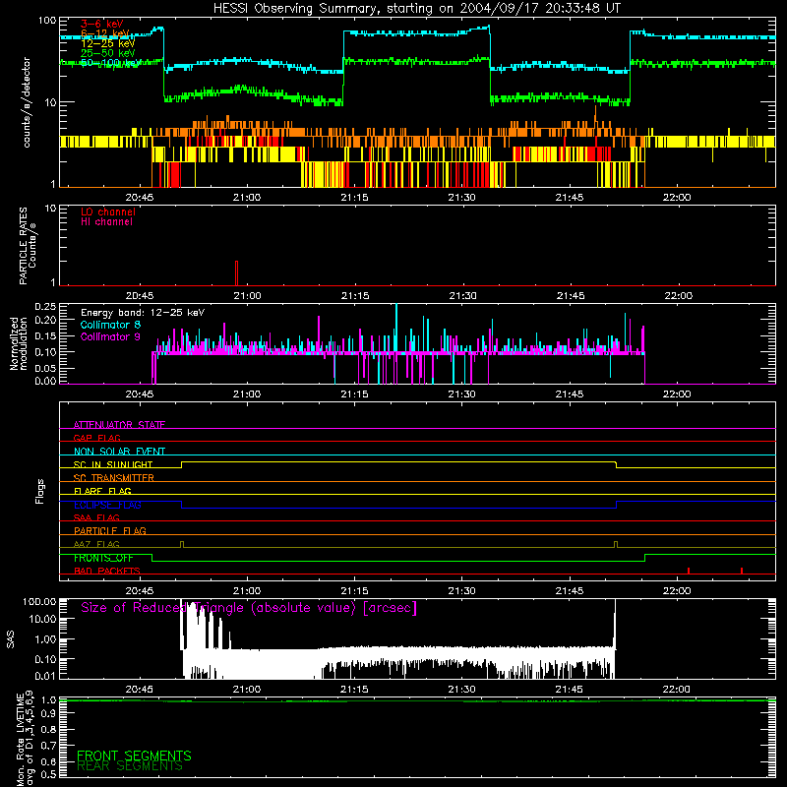Screen dimensions: 787x787
Task: Click the 'PARTICLE RATES Counts/s' axis label
Action: (28, 246)
